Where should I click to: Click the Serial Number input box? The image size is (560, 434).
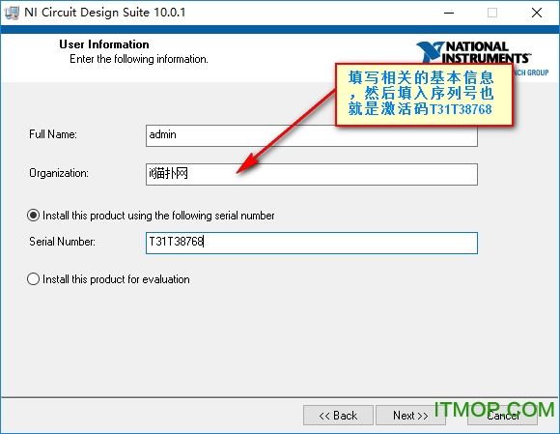312,243
